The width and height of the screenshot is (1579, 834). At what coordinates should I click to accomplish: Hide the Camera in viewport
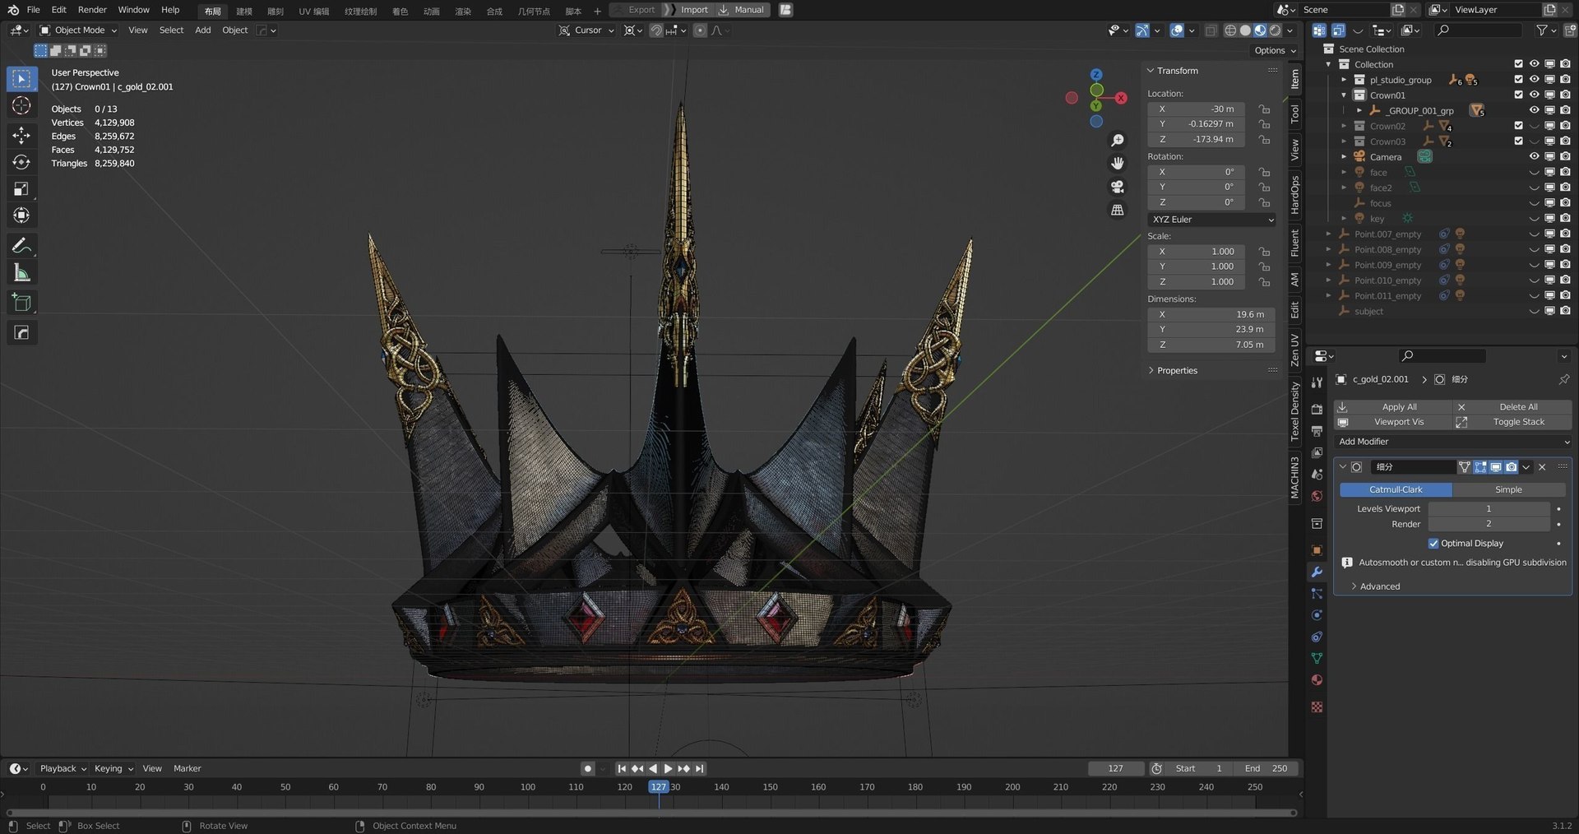[x=1534, y=157]
